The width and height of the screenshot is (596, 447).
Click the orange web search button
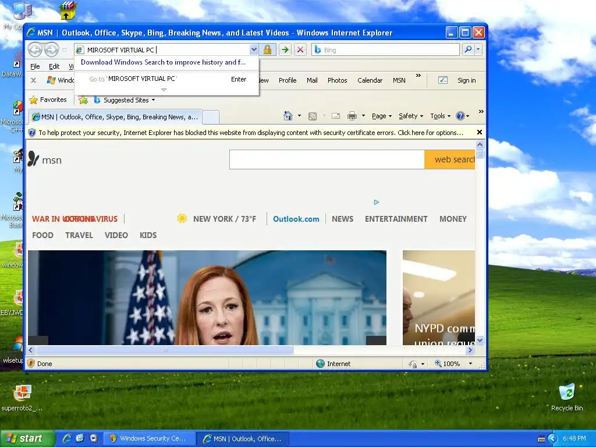(450, 159)
